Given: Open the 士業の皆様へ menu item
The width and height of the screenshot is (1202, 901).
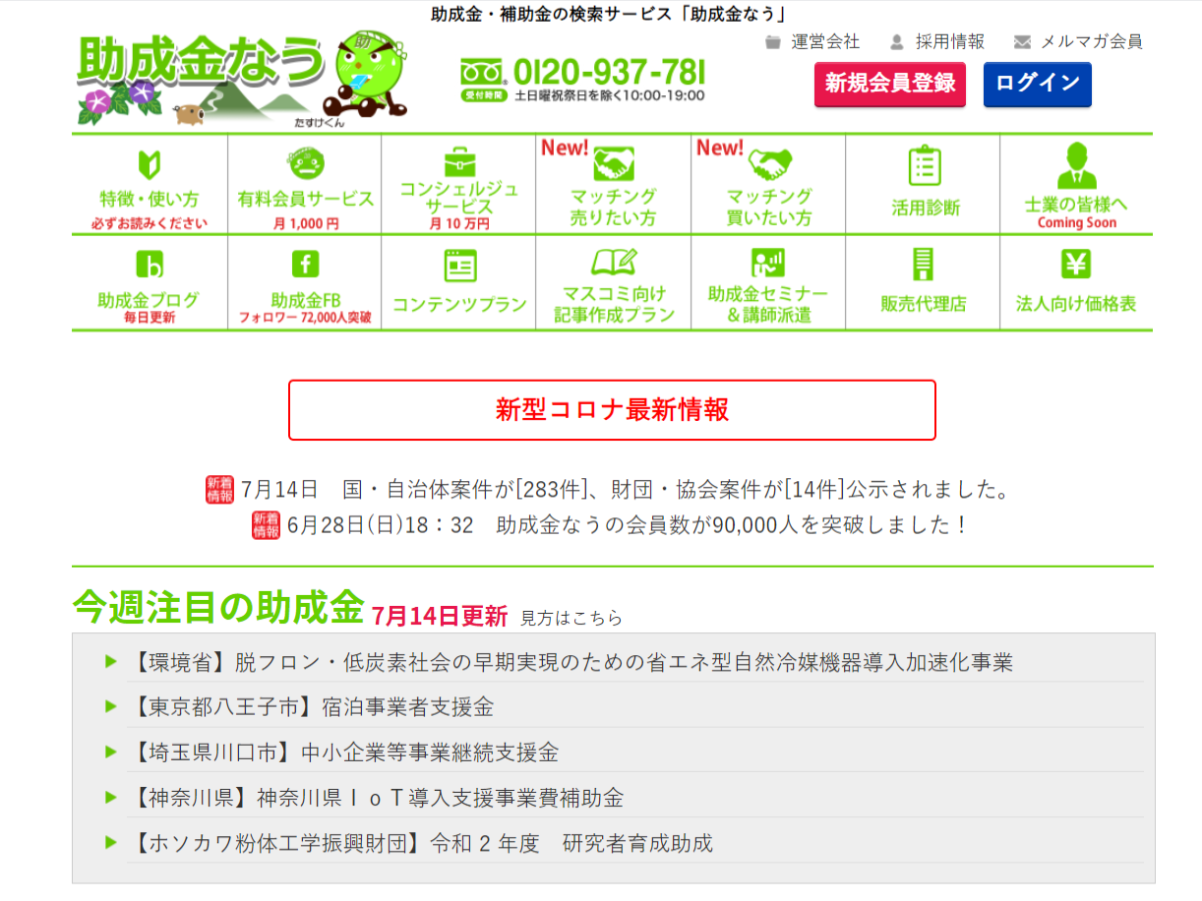Looking at the screenshot, I should pyautogui.click(x=1076, y=184).
